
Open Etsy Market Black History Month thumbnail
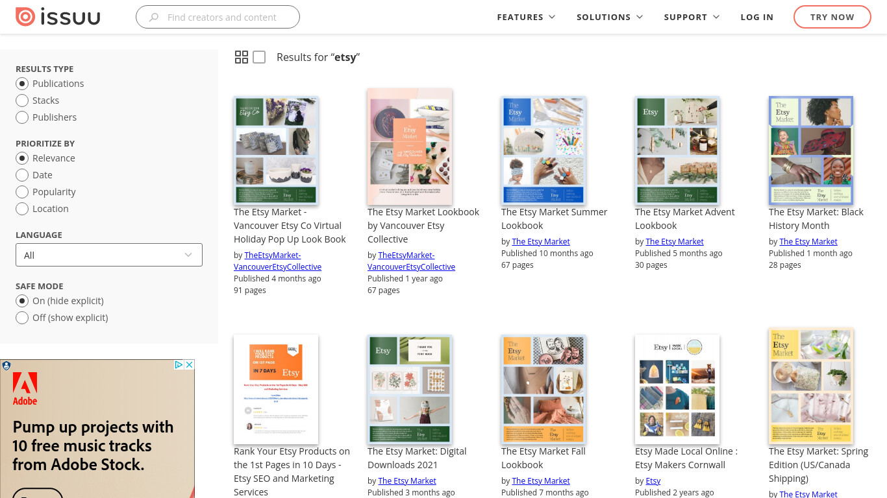click(x=811, y=150)
